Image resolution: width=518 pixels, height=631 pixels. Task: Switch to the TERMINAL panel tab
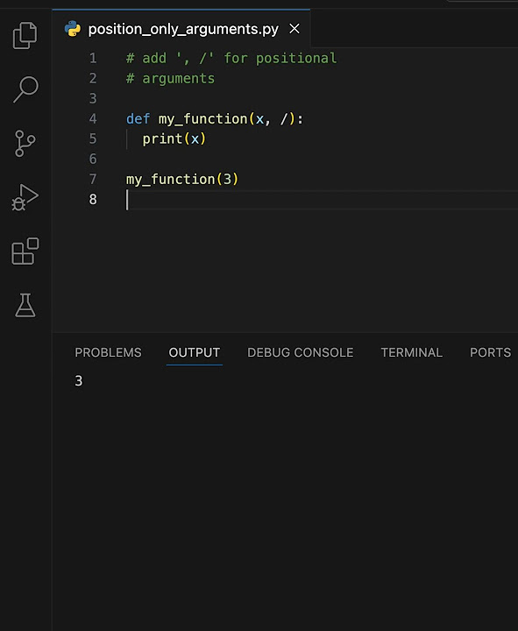(x=412, y=352)
